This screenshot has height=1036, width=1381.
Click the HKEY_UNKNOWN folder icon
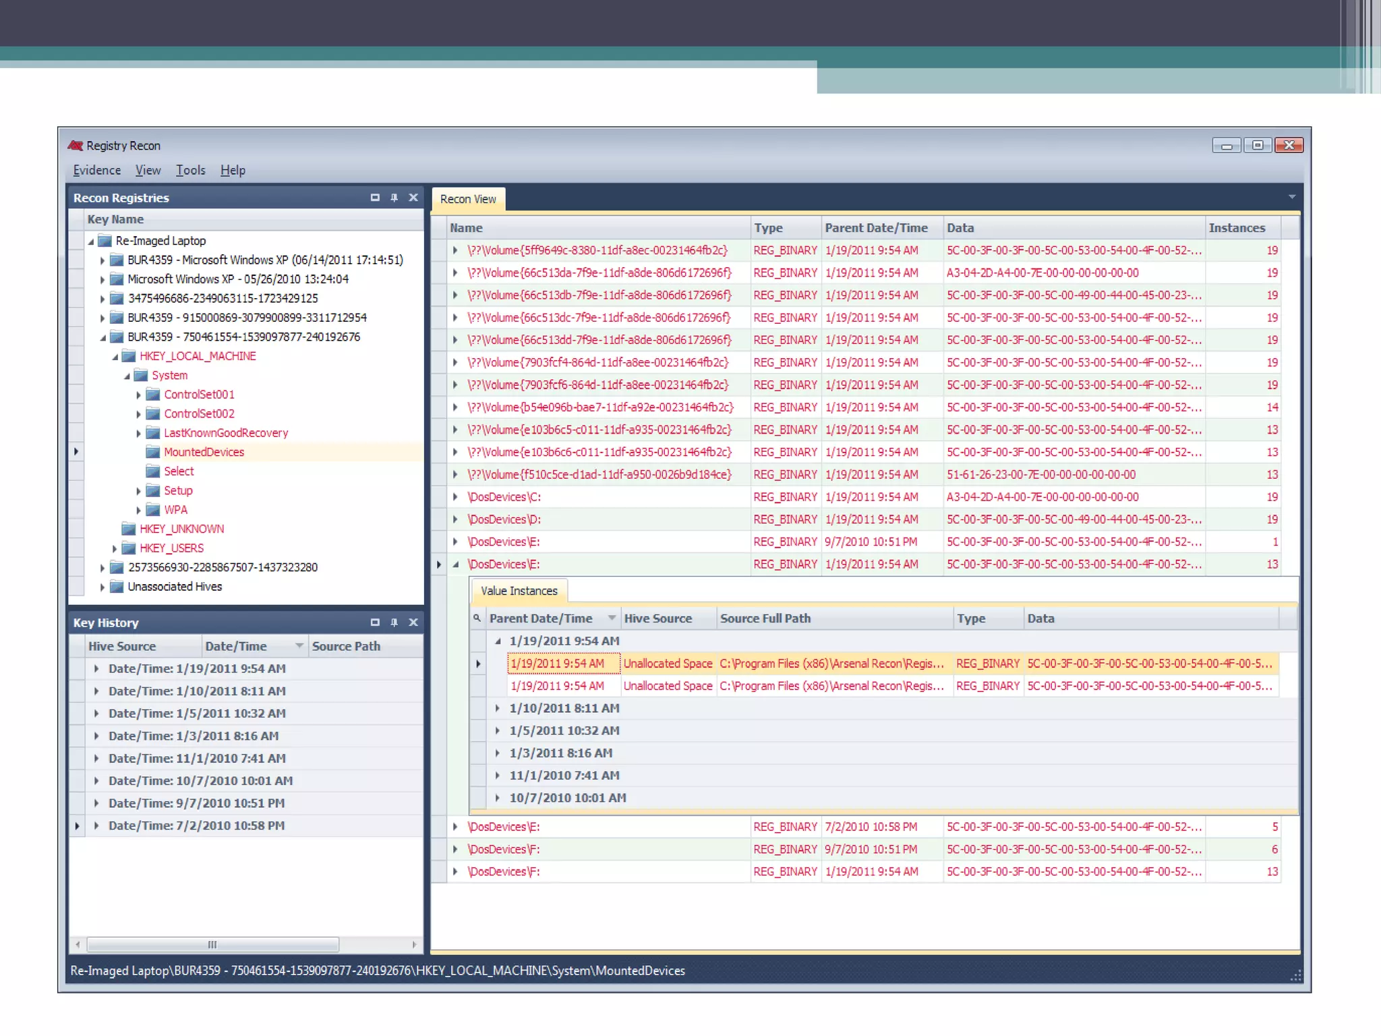129,529
